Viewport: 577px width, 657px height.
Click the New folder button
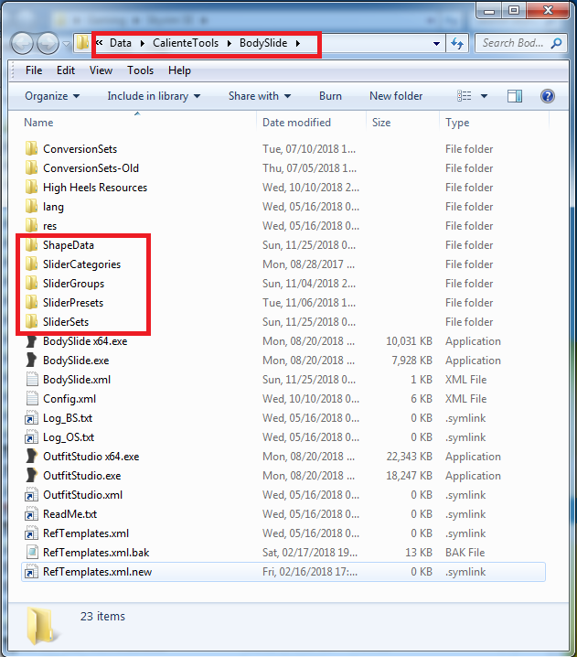click(x=396, y=96)
